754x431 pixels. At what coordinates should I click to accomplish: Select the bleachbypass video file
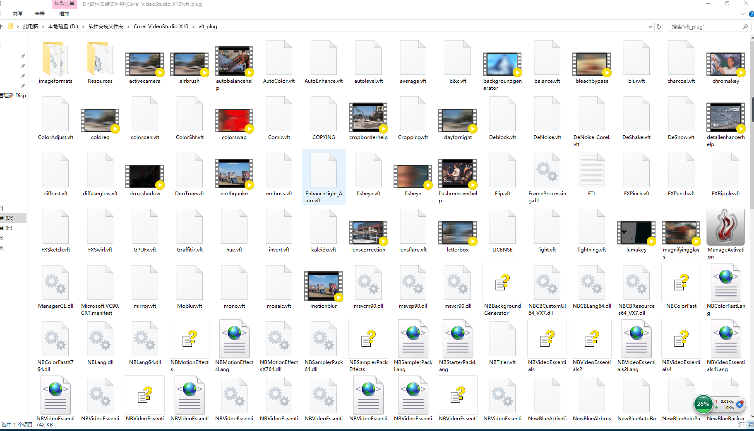click(x=592, y=68)
